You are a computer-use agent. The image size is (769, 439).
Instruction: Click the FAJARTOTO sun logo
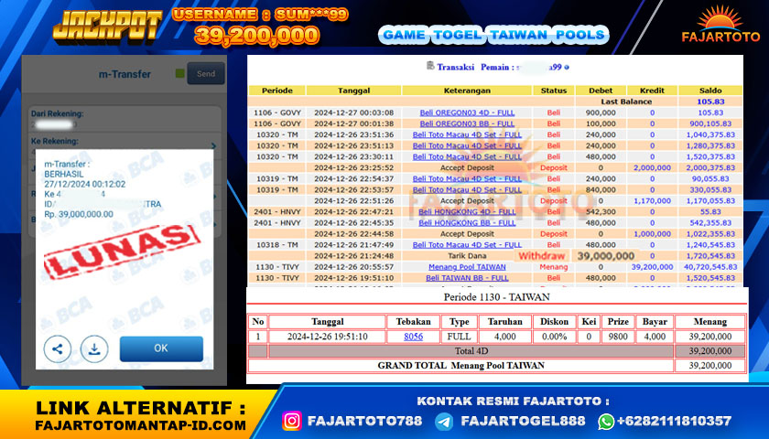click(x=720, y=24)
